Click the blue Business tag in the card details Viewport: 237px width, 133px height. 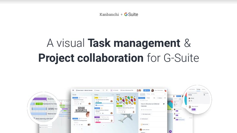pos(142,98)
